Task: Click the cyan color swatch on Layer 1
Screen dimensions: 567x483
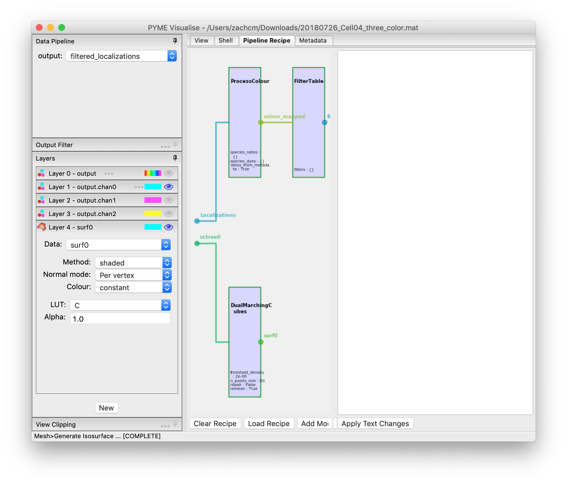Action: (152, 187)
